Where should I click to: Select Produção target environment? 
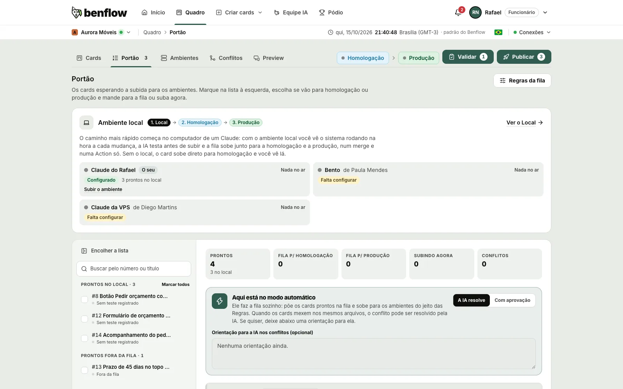pos(419,58)
